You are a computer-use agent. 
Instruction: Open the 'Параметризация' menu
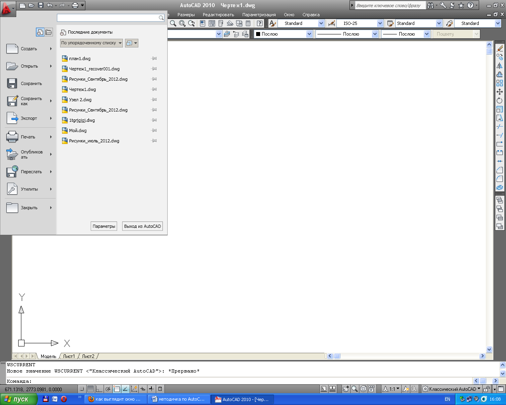coord(259,15)
